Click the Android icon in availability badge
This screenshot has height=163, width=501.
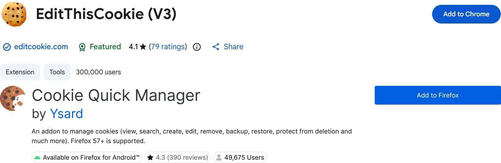pyautogui.click(x=37, y=158)
